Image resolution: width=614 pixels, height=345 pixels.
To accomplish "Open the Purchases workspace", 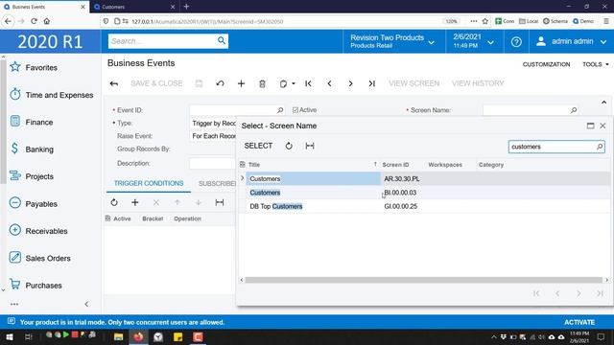I will coord(36,286).
